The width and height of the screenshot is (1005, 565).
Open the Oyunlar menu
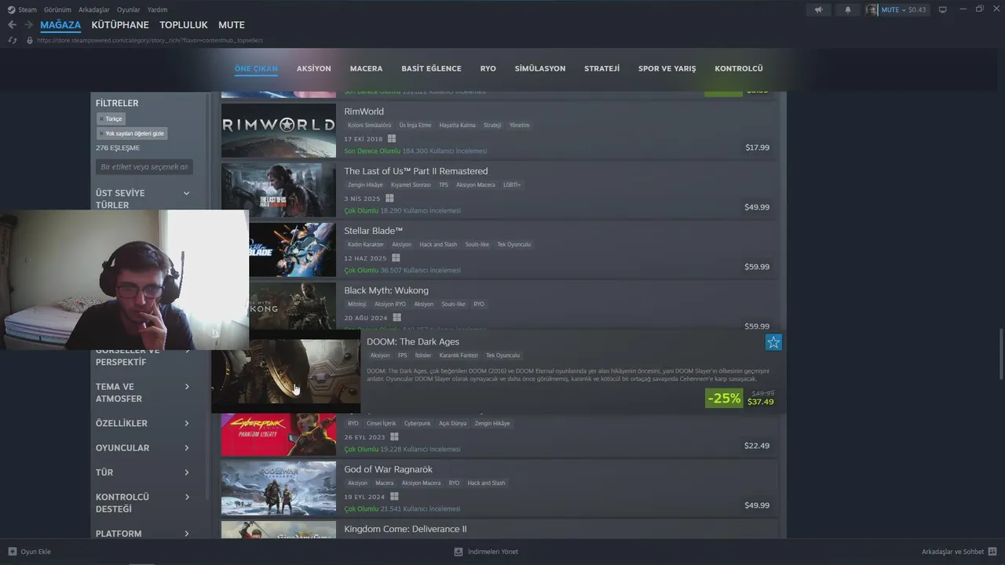click(129, 9)
